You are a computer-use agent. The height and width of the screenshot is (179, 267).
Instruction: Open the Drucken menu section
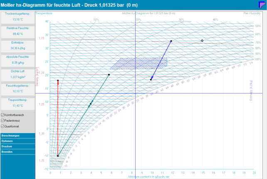coord(17,147)
